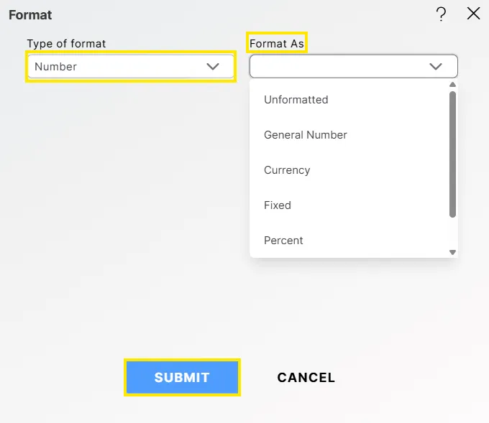Click the dropdown list scrollbar thumb

pos(452,154)
